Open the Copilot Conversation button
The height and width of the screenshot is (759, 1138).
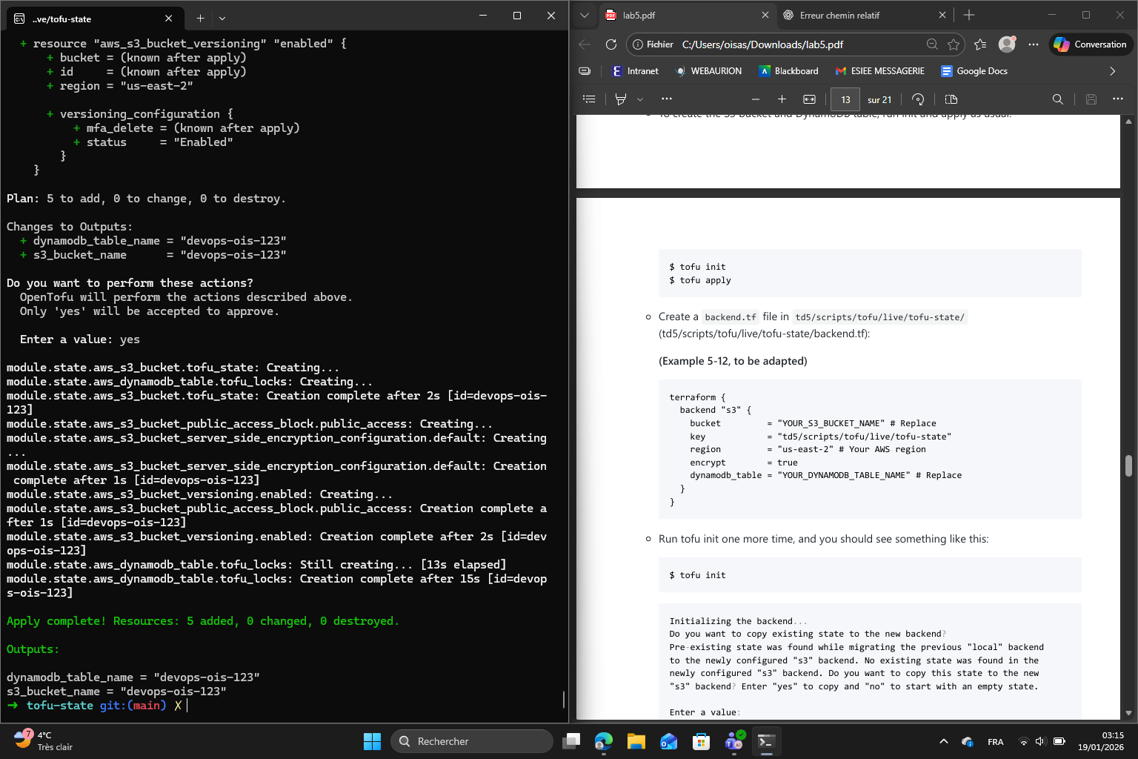[1091, 44]
